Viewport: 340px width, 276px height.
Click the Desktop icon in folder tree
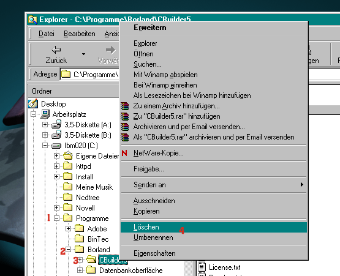33,103
